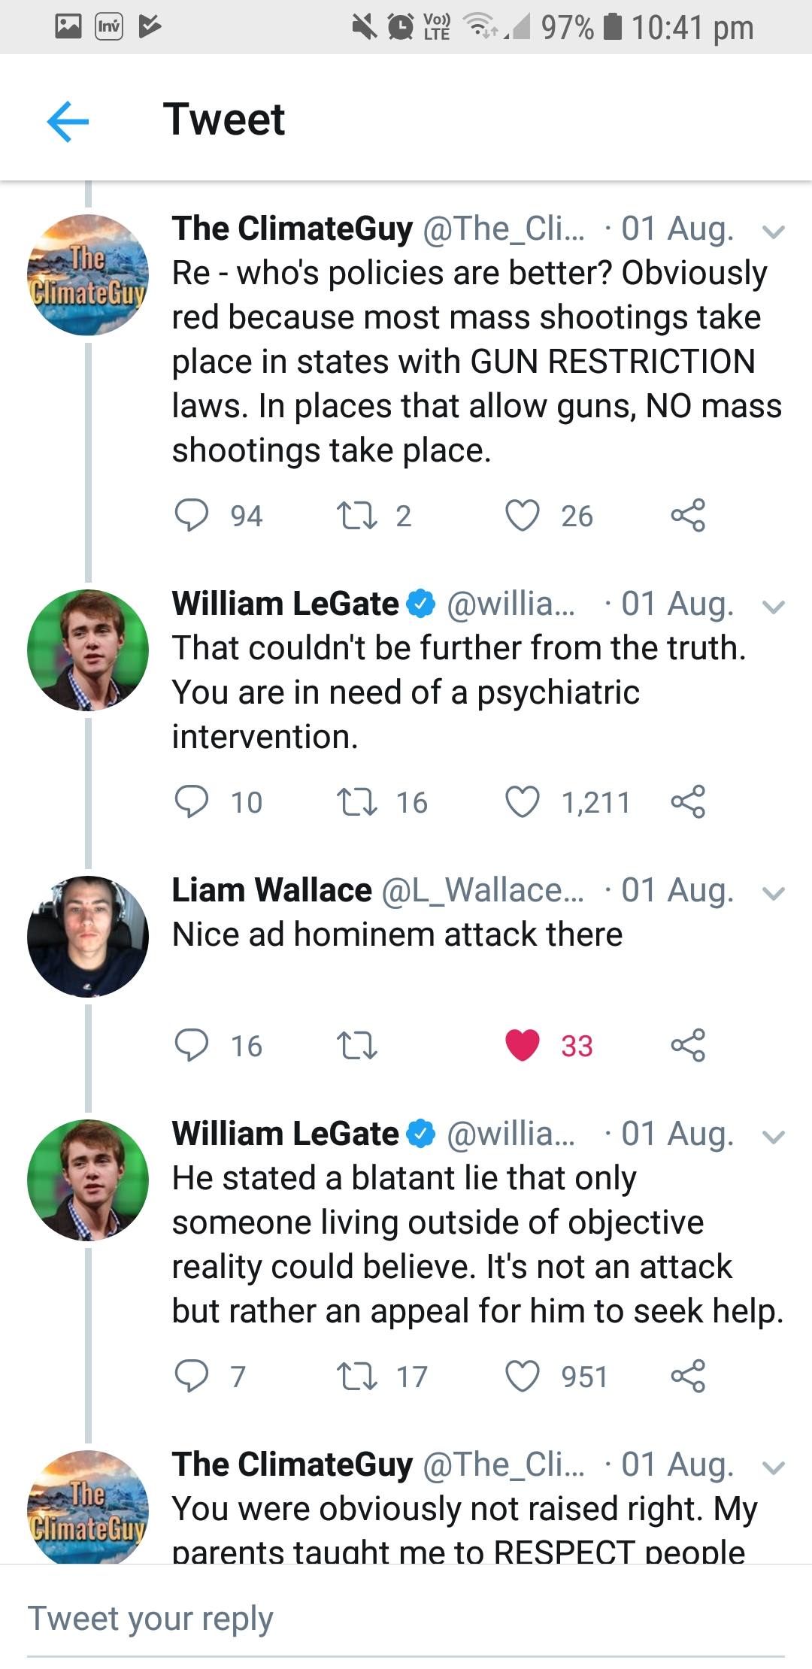The width and height of the screenshot is (812, 1669).
Task: Retweet ClimateGuy's mass shootings tweet
Action: tap(357, 516)
